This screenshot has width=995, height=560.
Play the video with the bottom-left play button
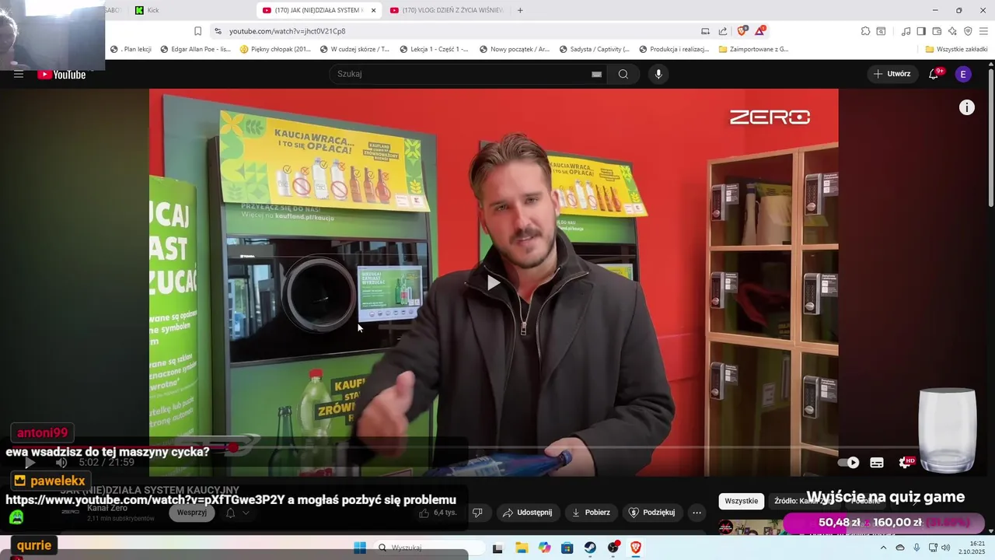tap(30, 462)
